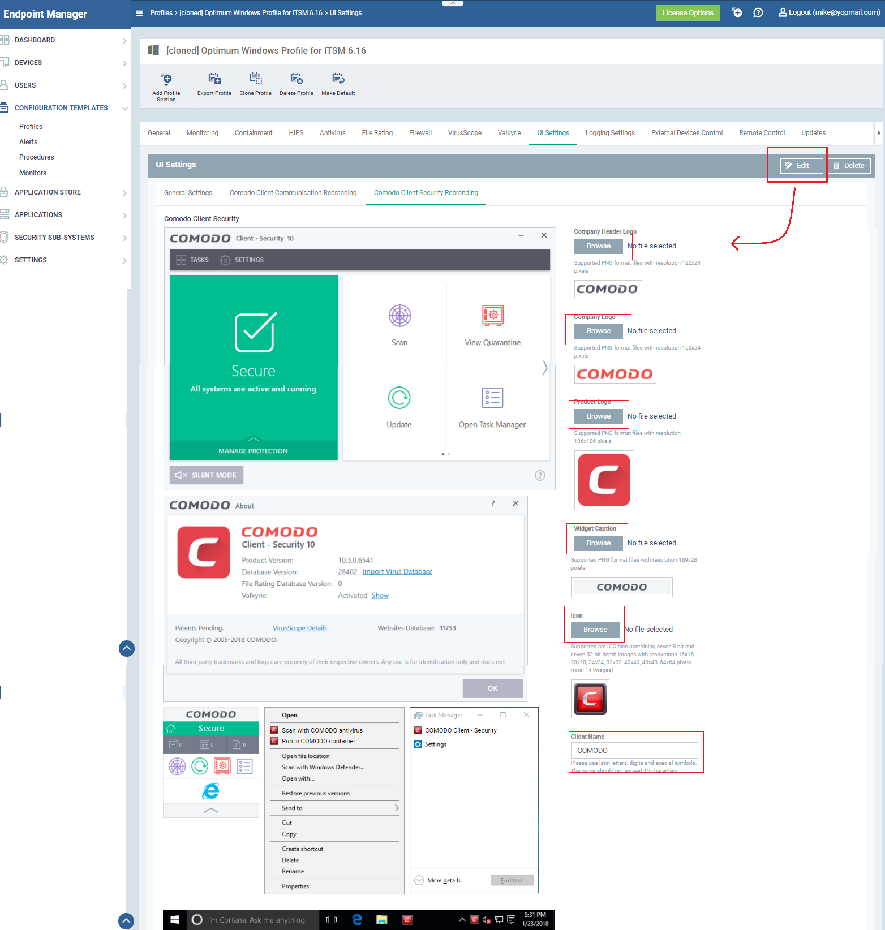Expand the Security Sub-Systems chevron
Screen dimensions: 885x930
[x=124, y=238]
